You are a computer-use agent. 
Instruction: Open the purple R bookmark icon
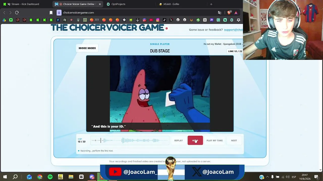212,20
